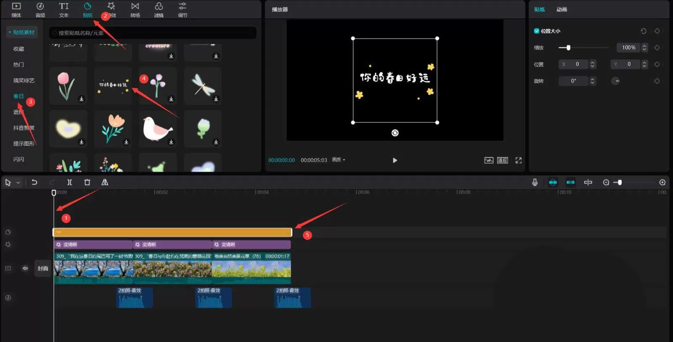Select the 你的春日好运 text sticker thumbnail
Image resolution: width=673 pixels, height=342 pixels.
(x=113, y=86)
